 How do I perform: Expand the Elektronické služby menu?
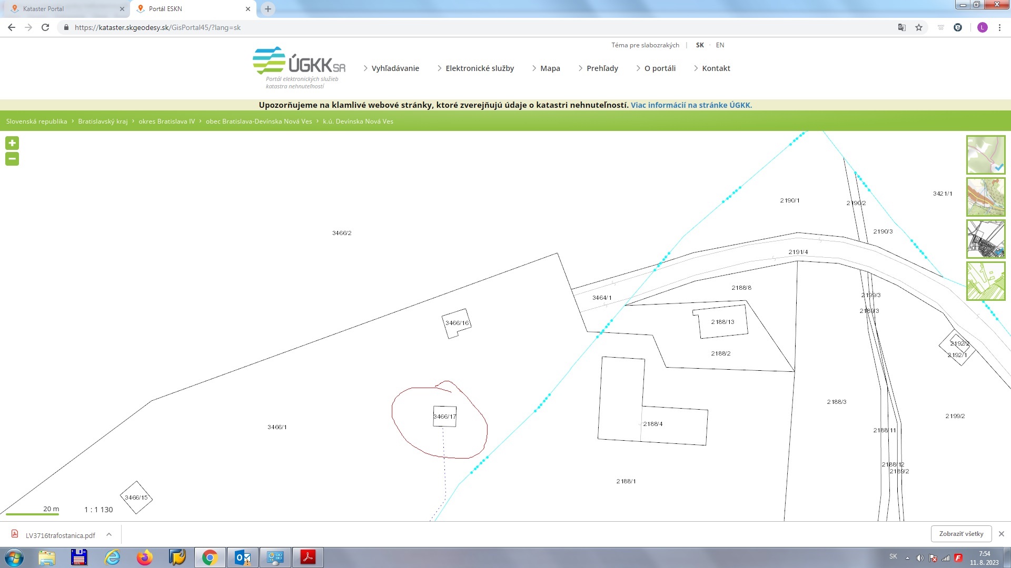click(x=479, y=68)
